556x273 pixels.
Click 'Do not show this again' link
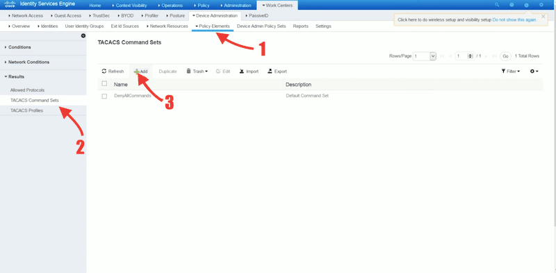click(514, 20)
